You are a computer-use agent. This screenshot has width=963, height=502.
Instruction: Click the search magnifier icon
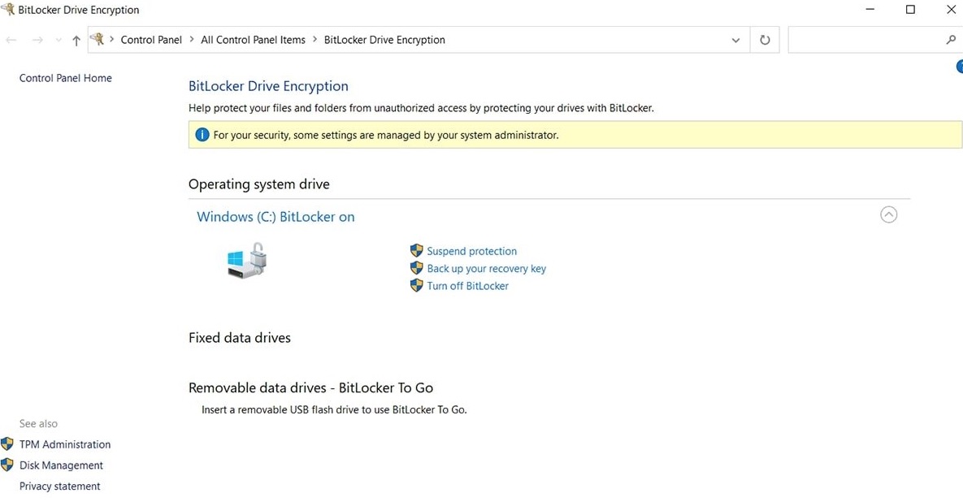[x=951, y=39]
